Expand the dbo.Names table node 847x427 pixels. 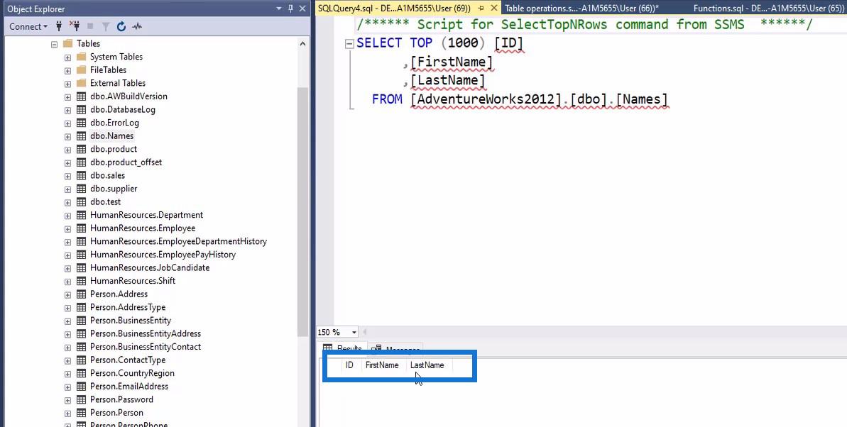click(x=67, y=136)
